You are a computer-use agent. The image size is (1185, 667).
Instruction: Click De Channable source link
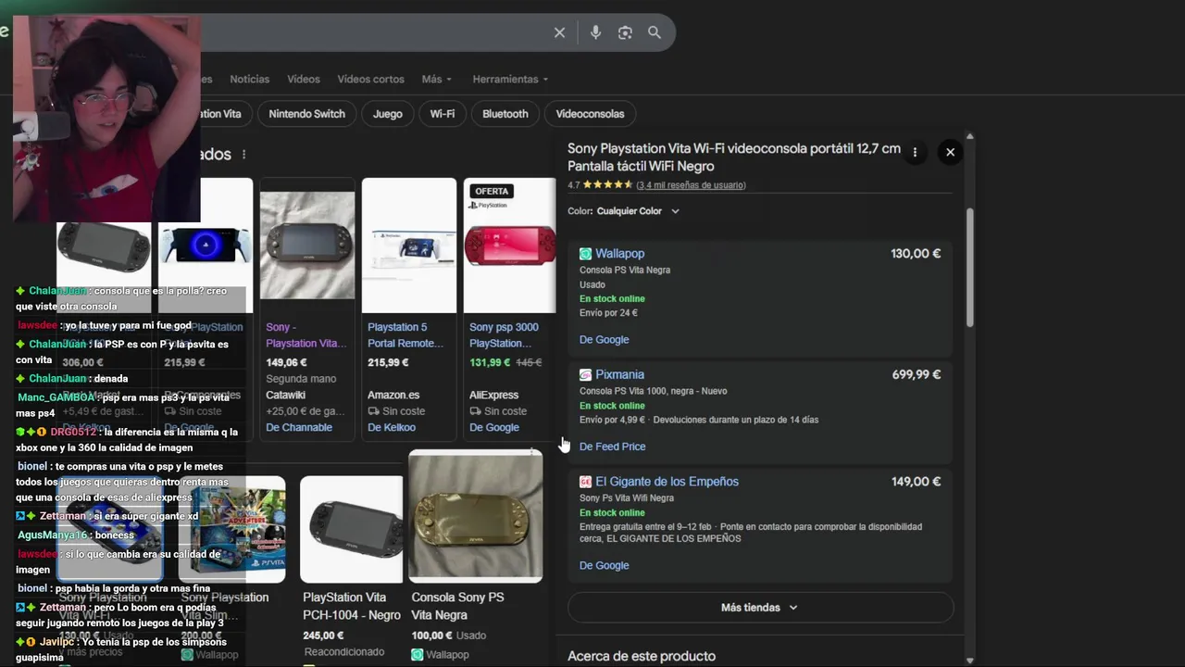(x=299, y=428)
